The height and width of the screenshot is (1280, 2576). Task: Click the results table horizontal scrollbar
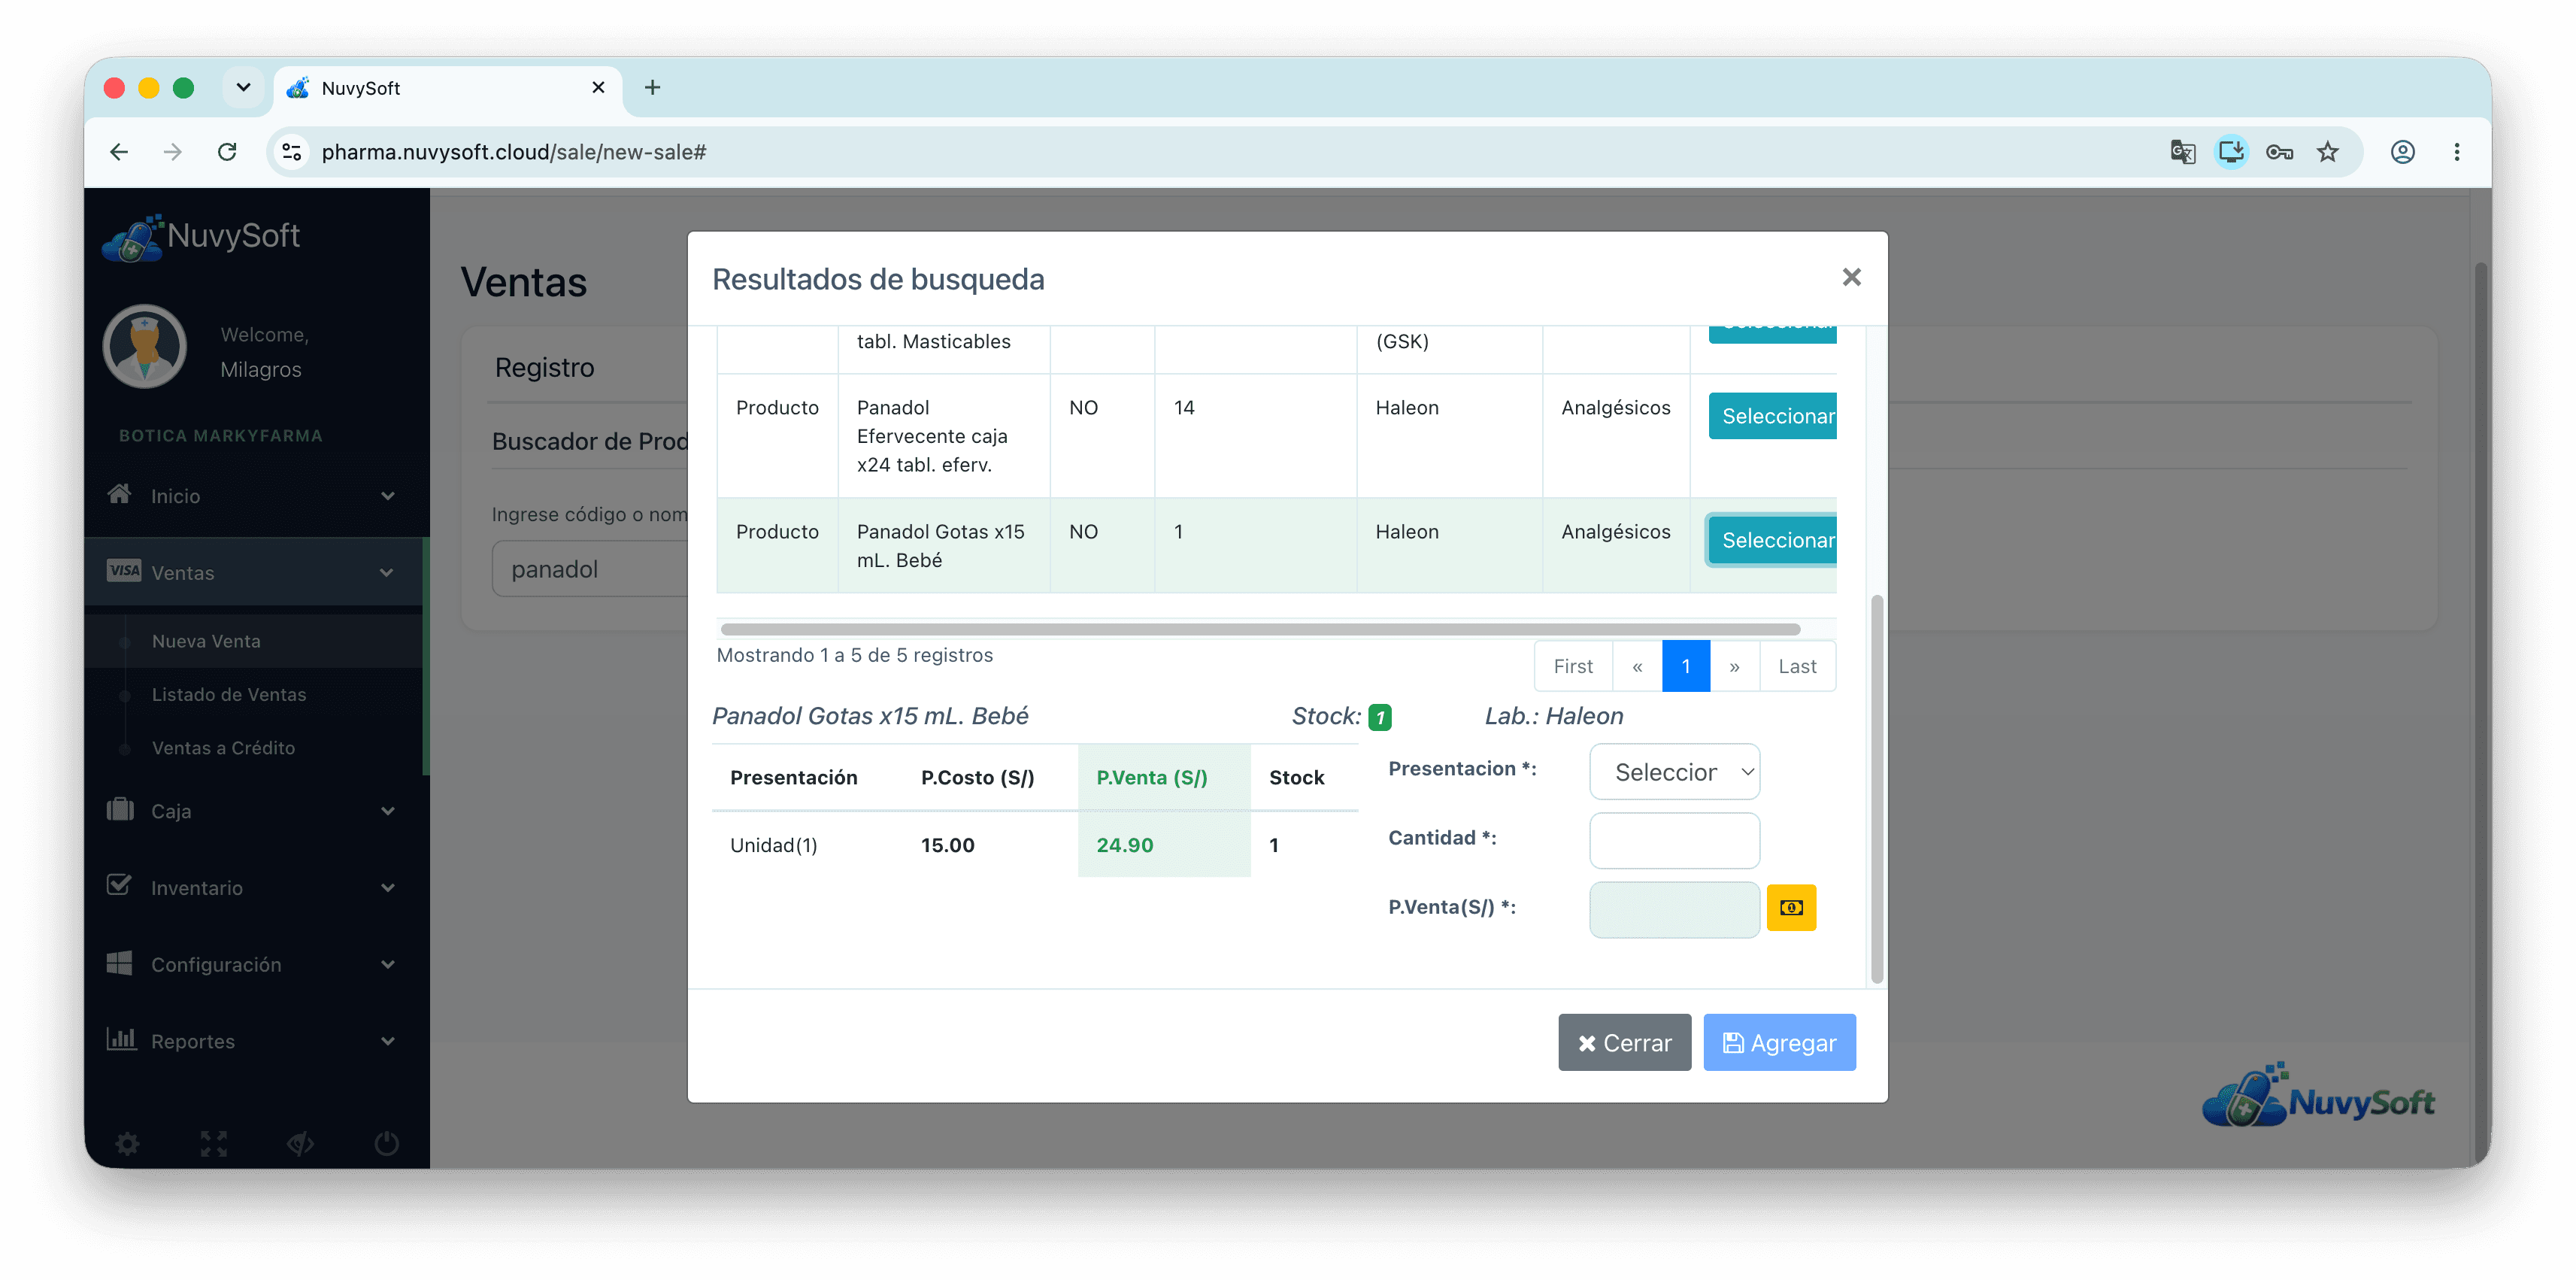(x=1260, y=629)
